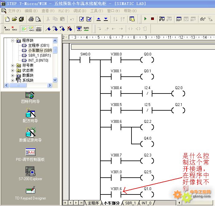Screen dimensions: 215x206
Task: Toggle the sym symbolic addressing icon
Action: click(x=86, y=29)
